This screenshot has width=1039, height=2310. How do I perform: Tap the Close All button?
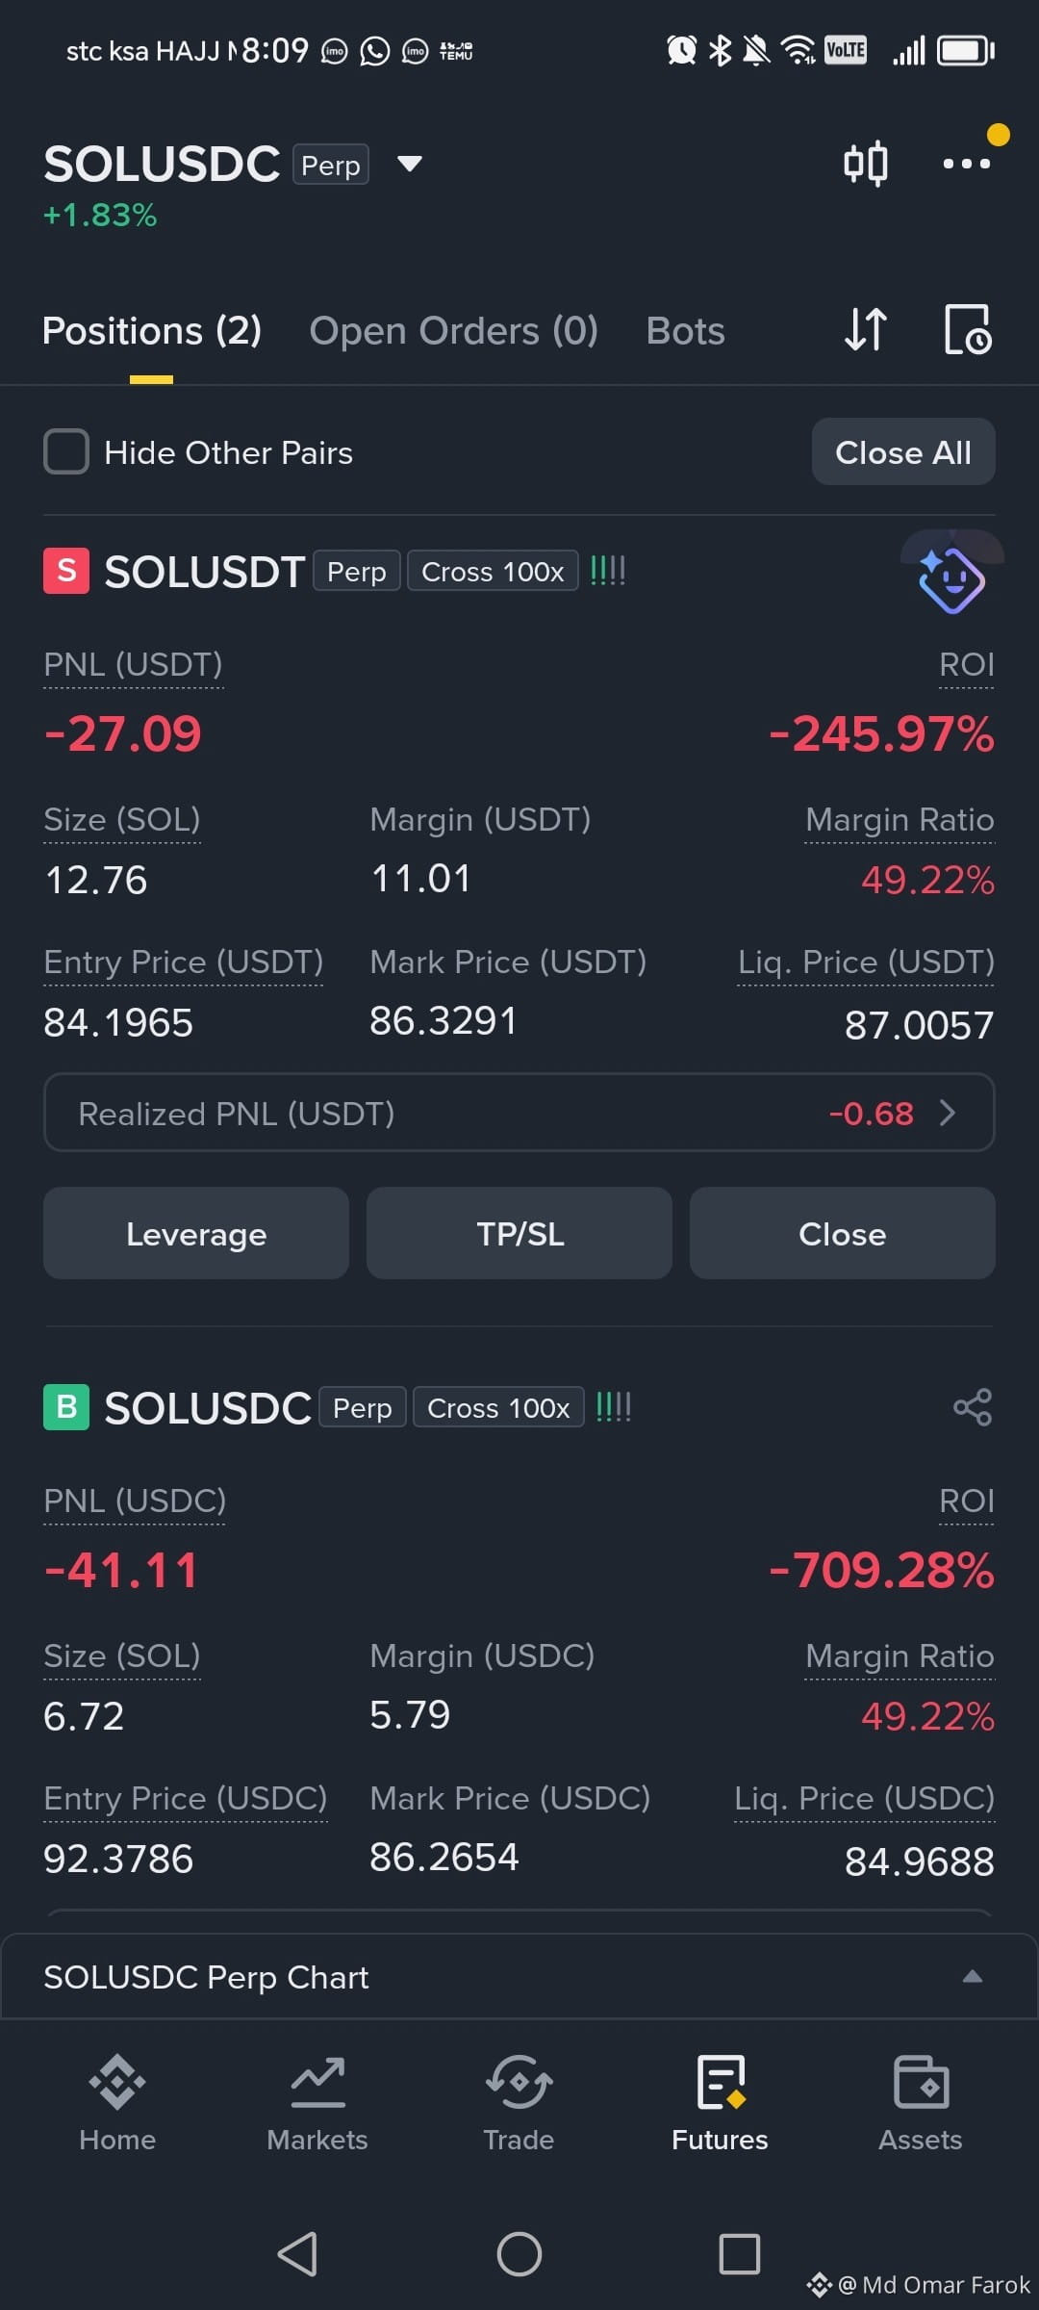903,451
